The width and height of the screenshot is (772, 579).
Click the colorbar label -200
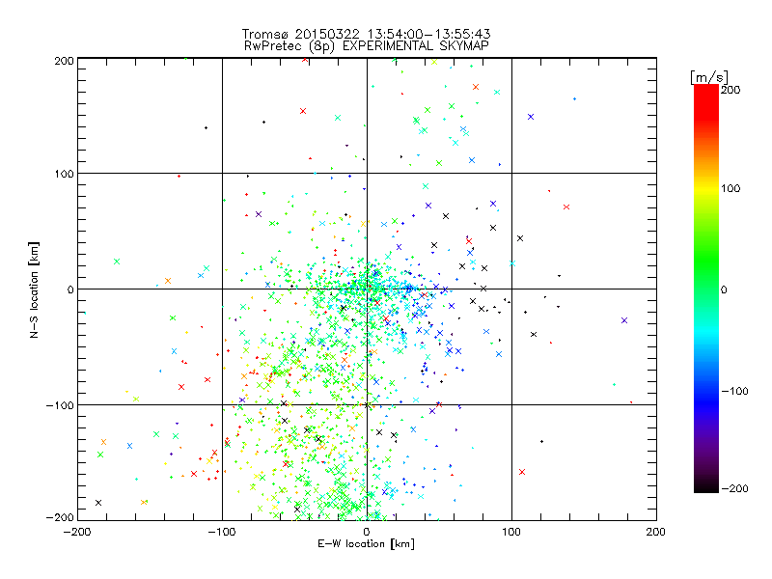(x=734, y=488)
